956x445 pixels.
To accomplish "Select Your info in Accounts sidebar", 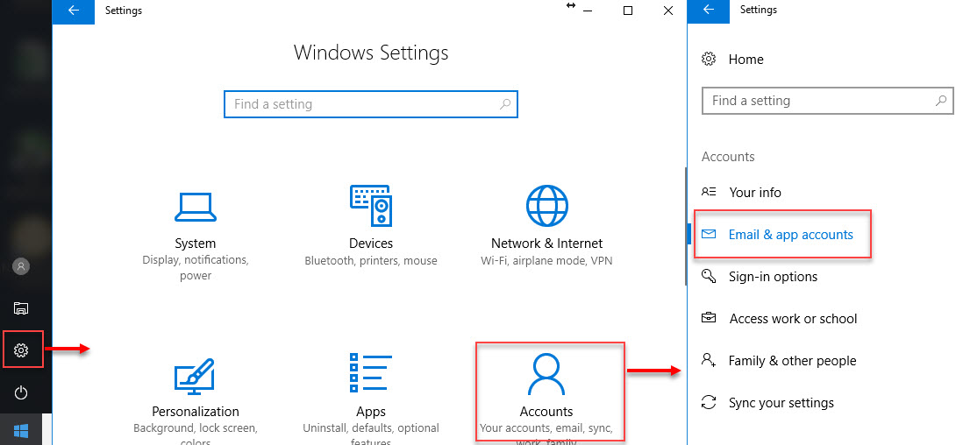I will 754,193.
